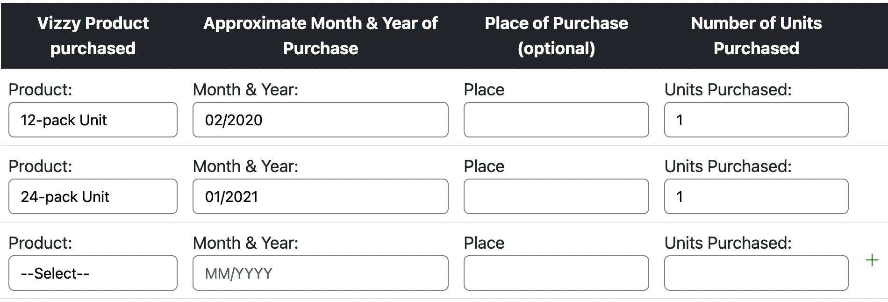Image resolution: width=888 pixels, height=302 pixels.
Task: Focus the empty Units Purchased field
Action: point(756,273)
